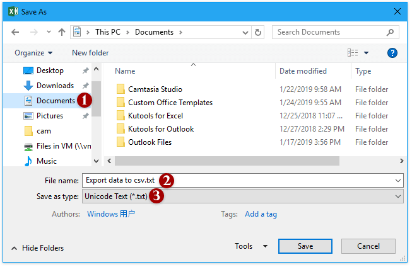Open the Help question mark icon

tap(392, 53)
